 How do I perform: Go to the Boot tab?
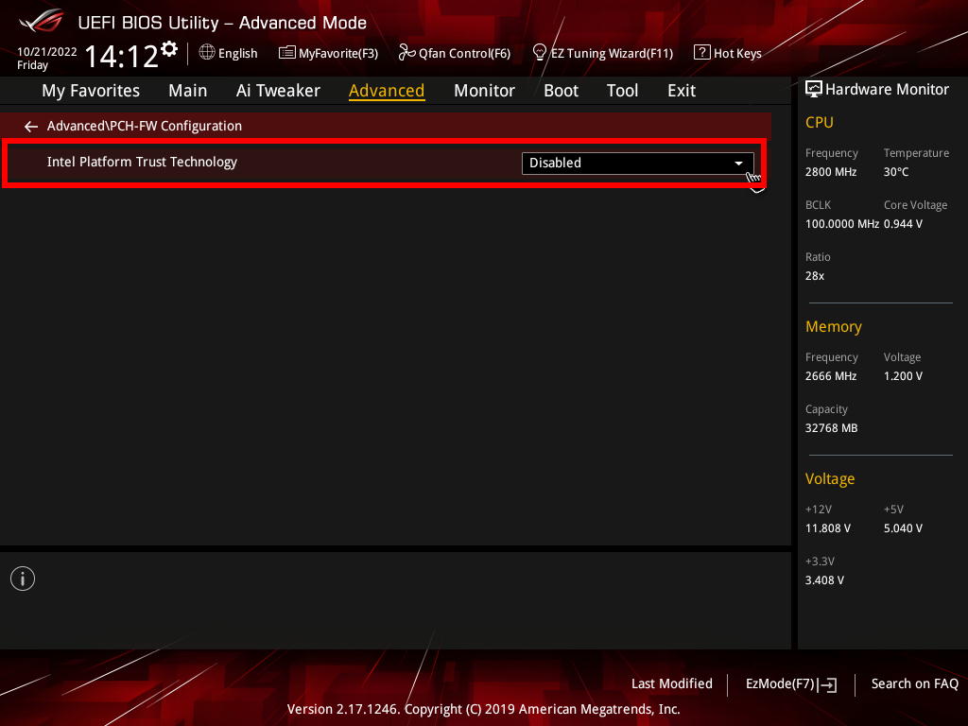coord(561,91)
